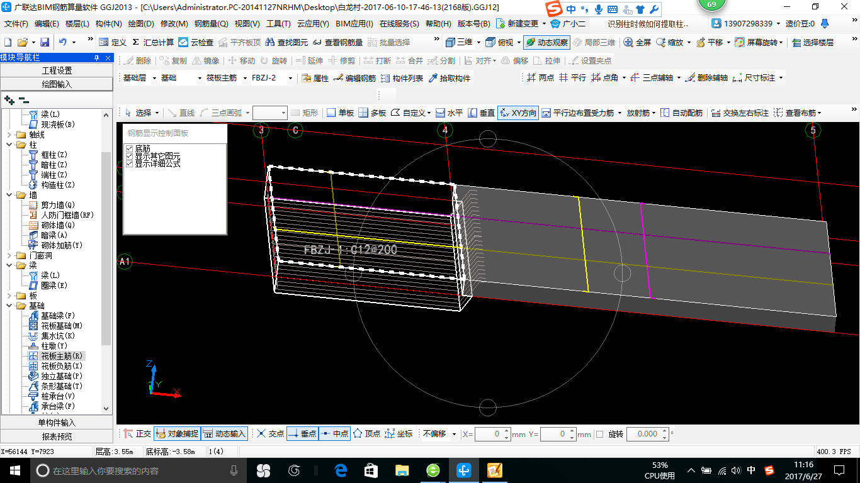Click 平行边布置受力筋 tool
Screen dimensions: 860x483
[577, 113]
